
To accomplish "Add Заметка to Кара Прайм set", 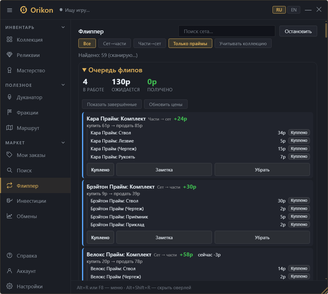I will pyautogui.click(x=164, y=170).
